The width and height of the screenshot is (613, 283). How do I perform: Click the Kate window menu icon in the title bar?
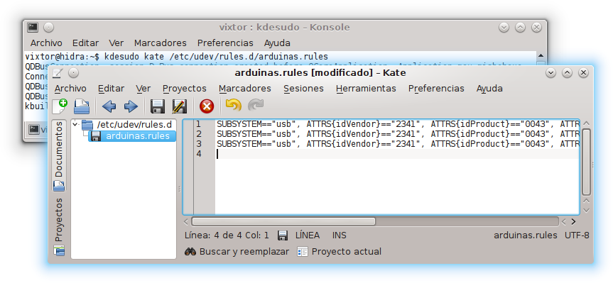(x=57, y=73)
